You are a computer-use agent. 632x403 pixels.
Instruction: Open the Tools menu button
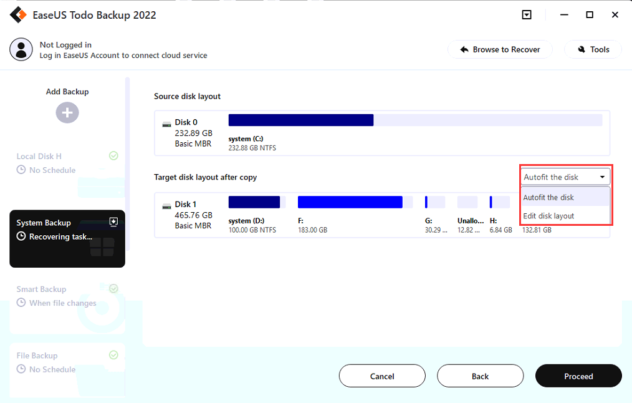pyautogui.click(x=593, y=49)
